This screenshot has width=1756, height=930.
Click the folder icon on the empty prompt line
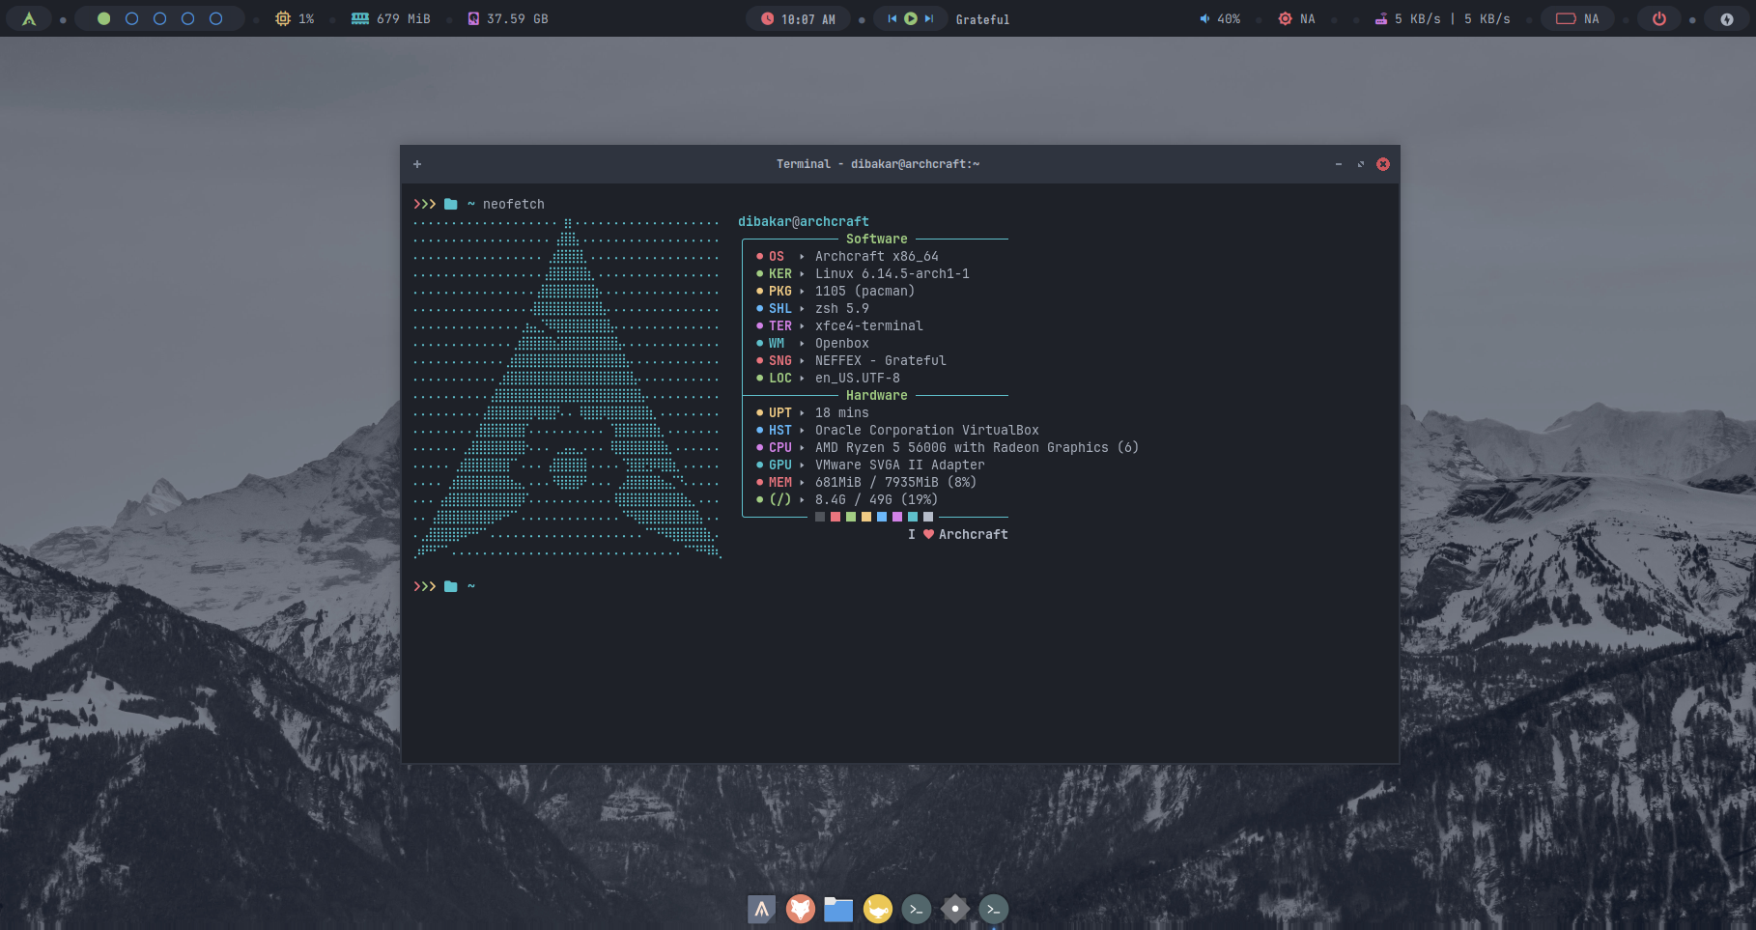[450, 586]
